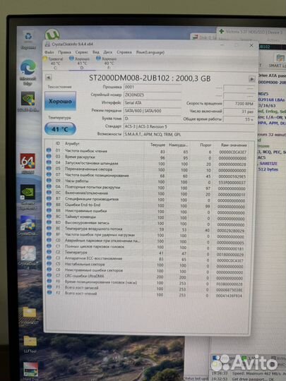286x381 pixels.
Task: Select the Время раскрутки attribute row
Action: (147, 157)
